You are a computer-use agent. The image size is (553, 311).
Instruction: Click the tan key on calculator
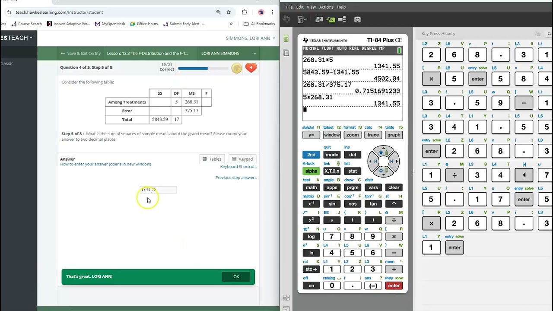pos(373,204)
